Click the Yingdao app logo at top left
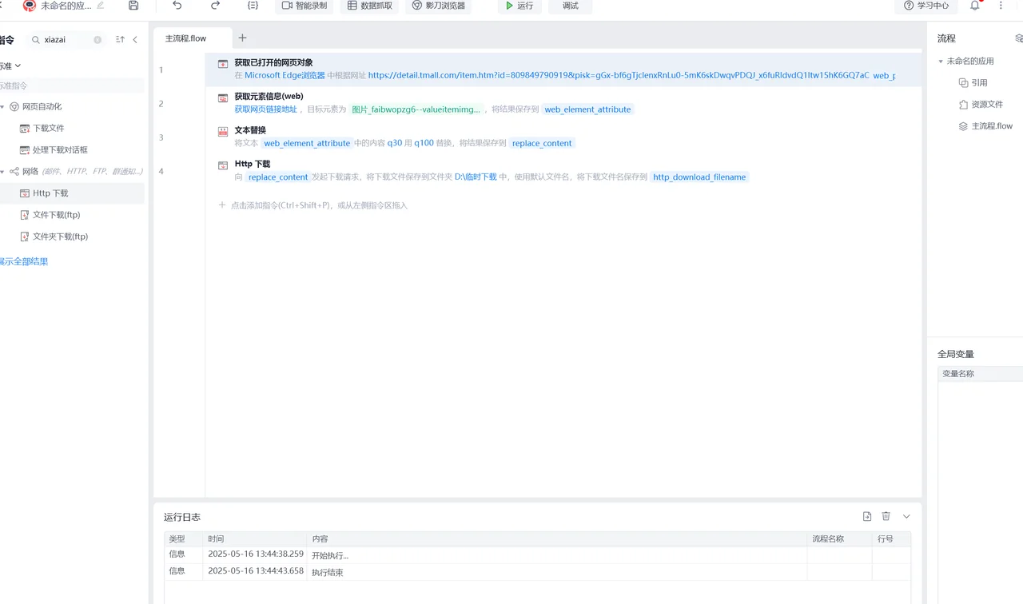The width and height of the screenshot is (1023, 604). (x=30, y=6)
